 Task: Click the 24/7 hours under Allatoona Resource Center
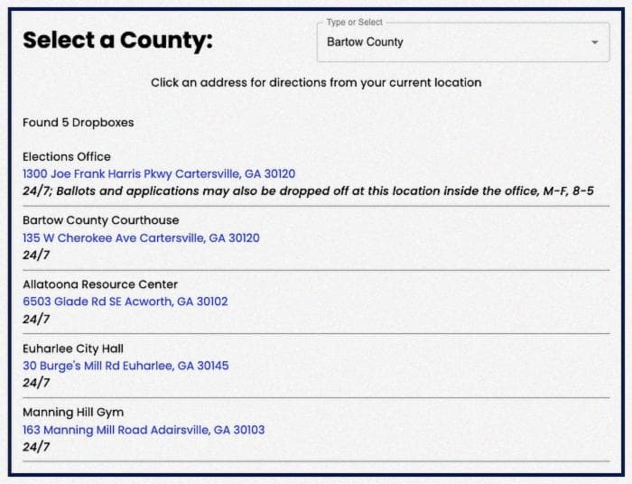36,319
